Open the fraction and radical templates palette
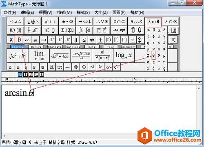The height and width of the screenshot is (147, 204). point(33,30)
